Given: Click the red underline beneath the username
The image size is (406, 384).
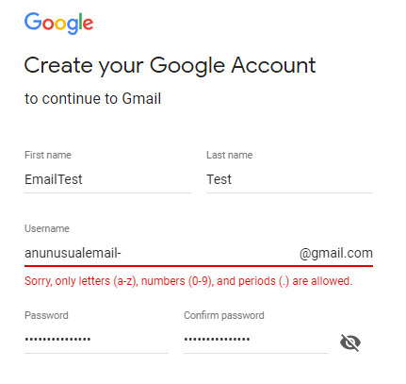Looking at the screenshot, I should (199, 266).
